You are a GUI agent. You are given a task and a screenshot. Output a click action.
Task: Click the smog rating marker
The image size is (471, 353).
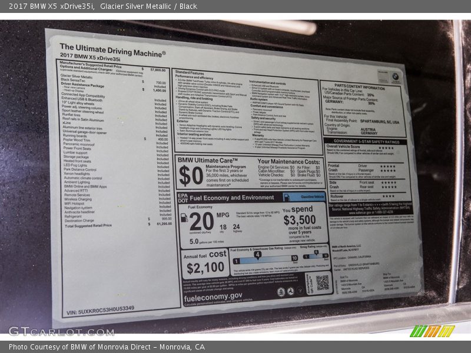tap(316, 253)
